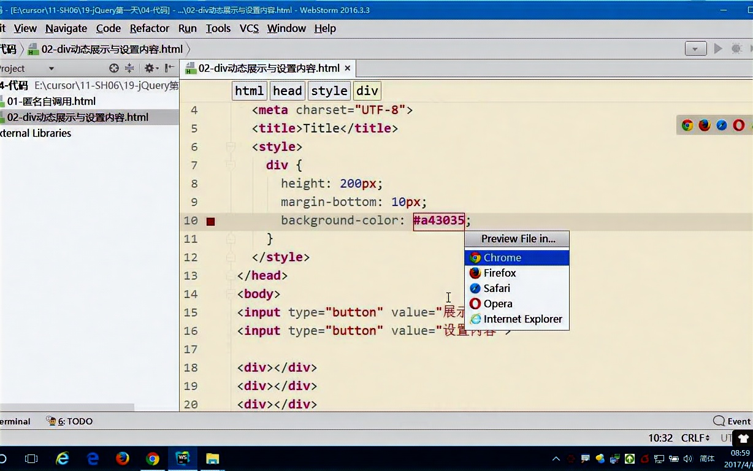
Task: Click Opera icon in editor browser bar
Action: pos(739,125)
